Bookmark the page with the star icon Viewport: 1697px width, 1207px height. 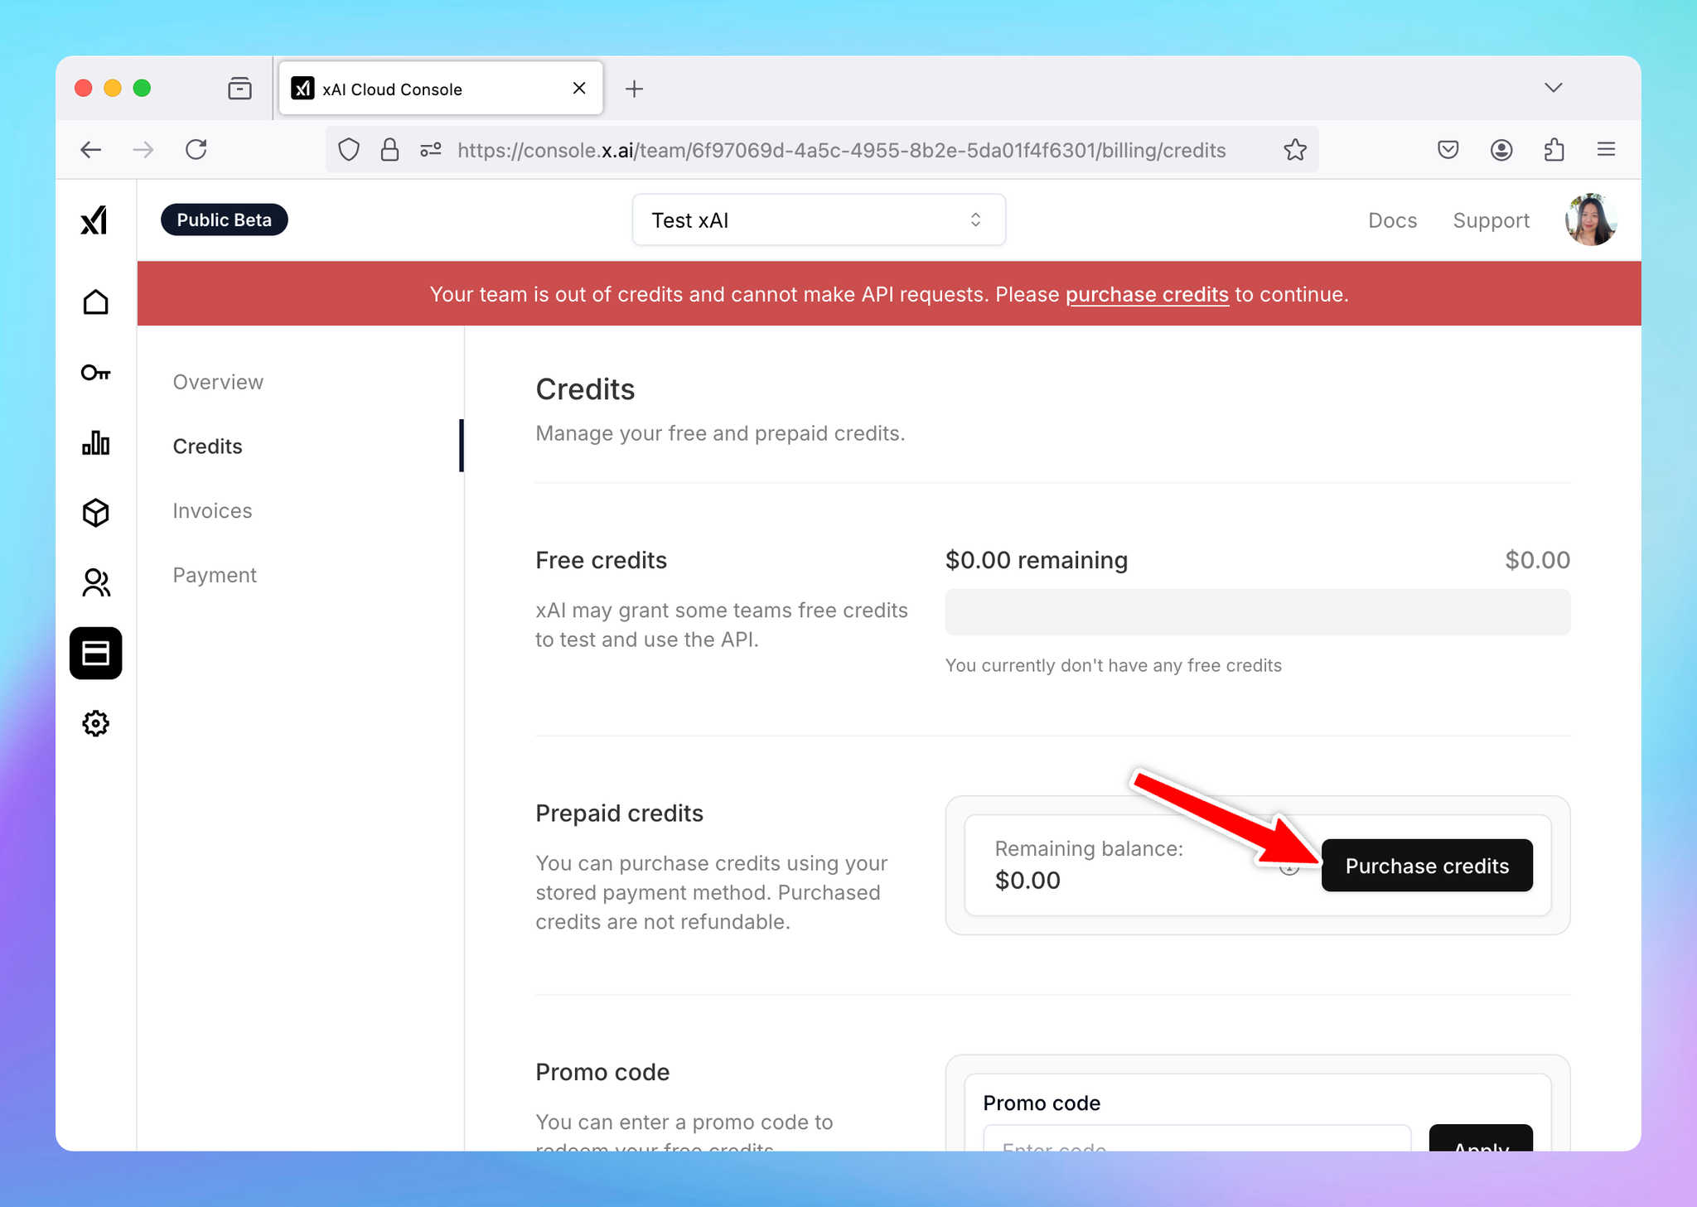(x=1295, y=150)
